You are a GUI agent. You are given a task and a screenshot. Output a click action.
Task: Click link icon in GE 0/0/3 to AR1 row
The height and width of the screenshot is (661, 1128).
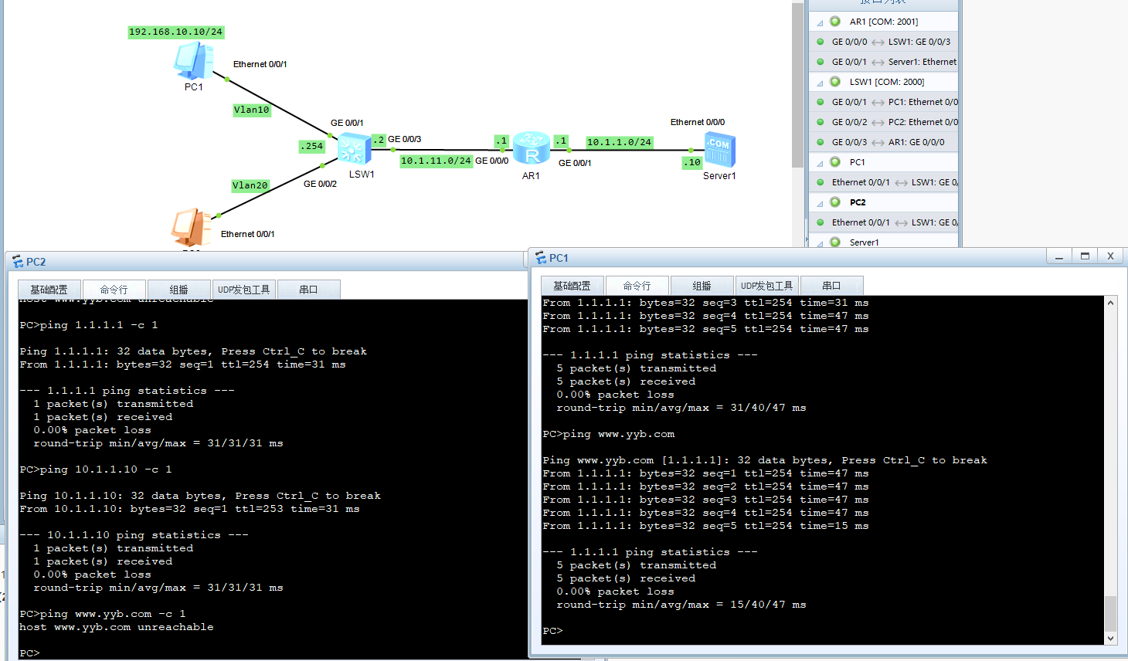(x=878, y=143)
